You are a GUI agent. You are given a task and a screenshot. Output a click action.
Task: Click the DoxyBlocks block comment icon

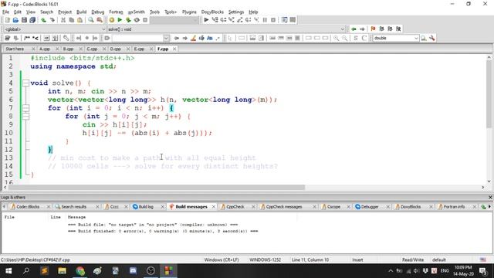[27, 38]
